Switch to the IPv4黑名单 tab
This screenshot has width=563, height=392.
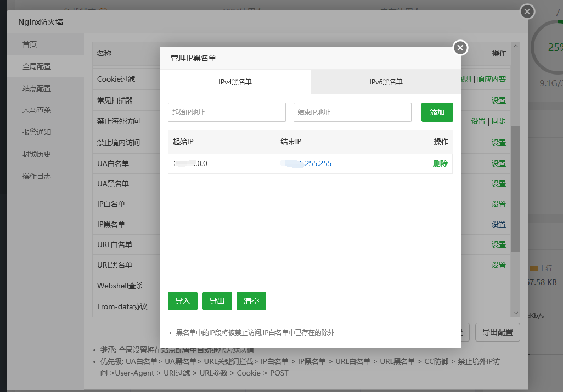(235, 82)
